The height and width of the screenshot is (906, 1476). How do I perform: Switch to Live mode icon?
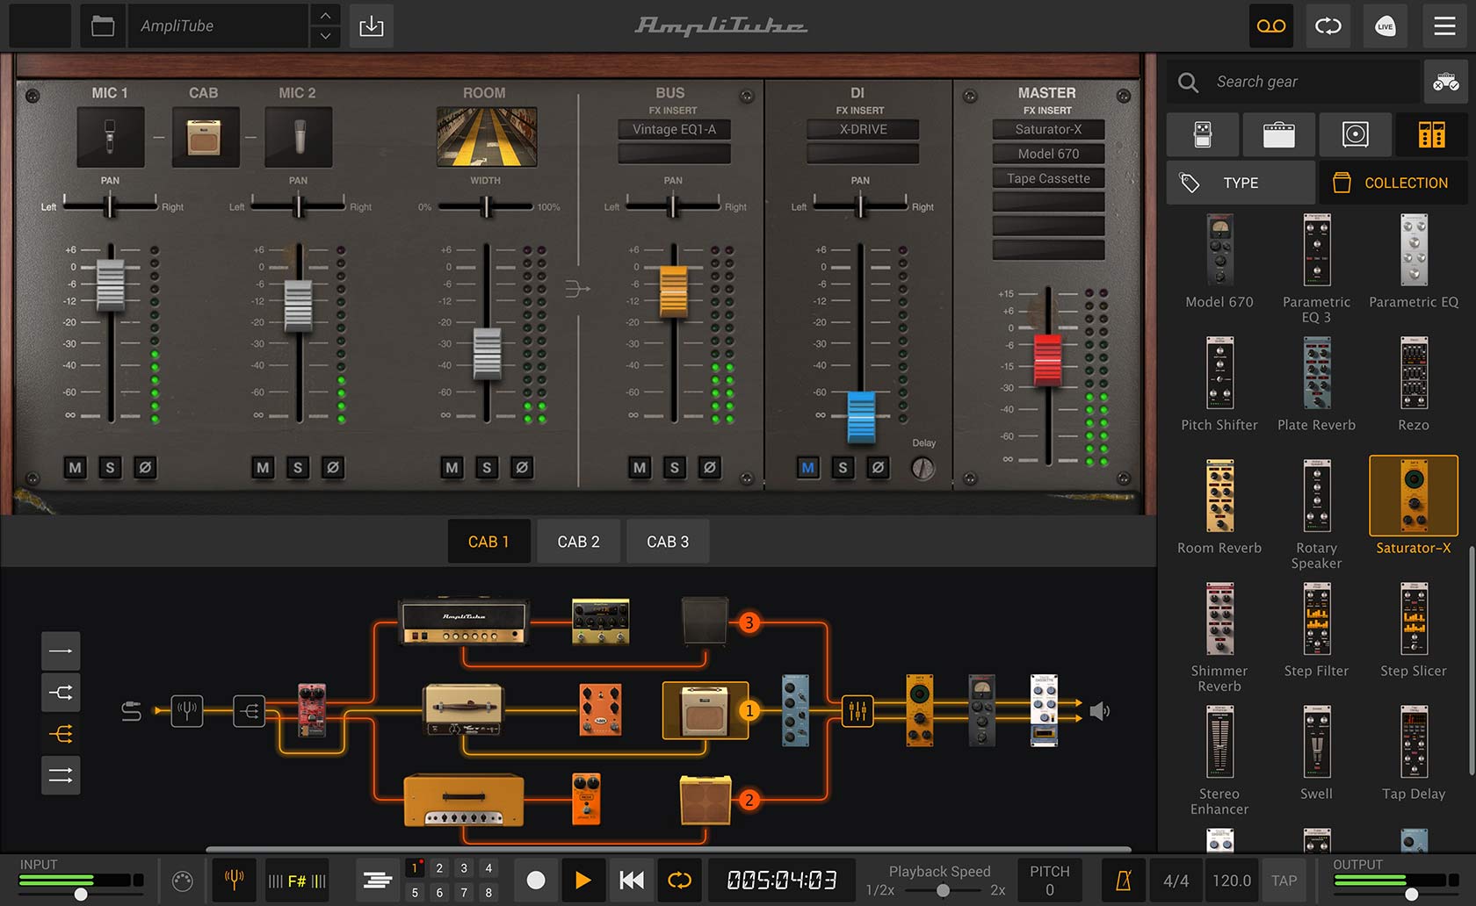point(1386,26)
